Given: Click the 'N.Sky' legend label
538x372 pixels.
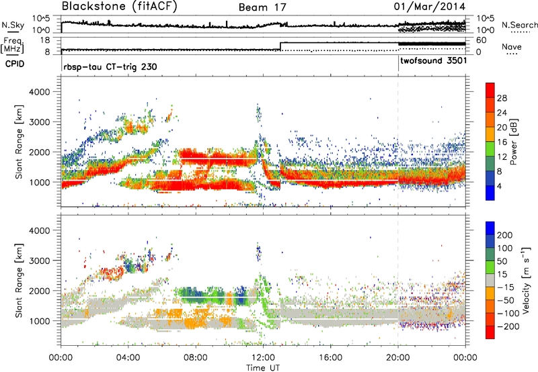Looking at the screenshot, I should 13,25.
